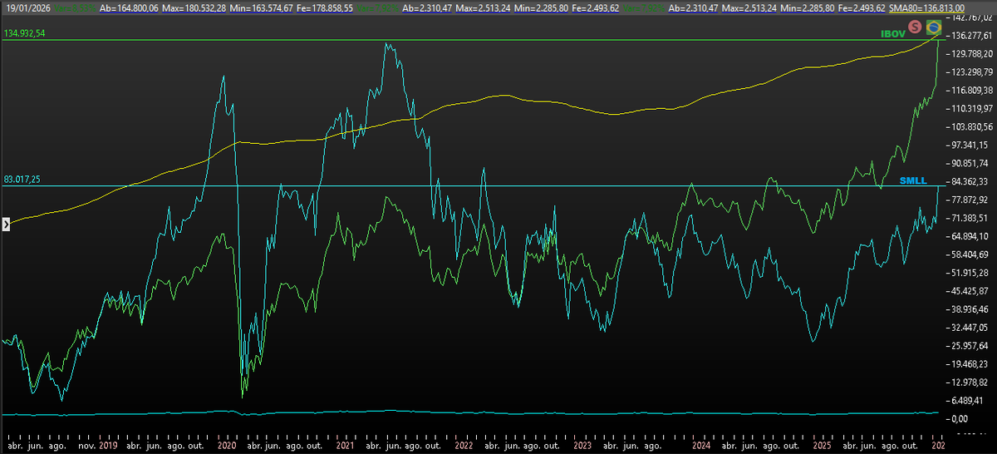
Task: Click the 90.851,74 price scale value
Action: point(971,164)
